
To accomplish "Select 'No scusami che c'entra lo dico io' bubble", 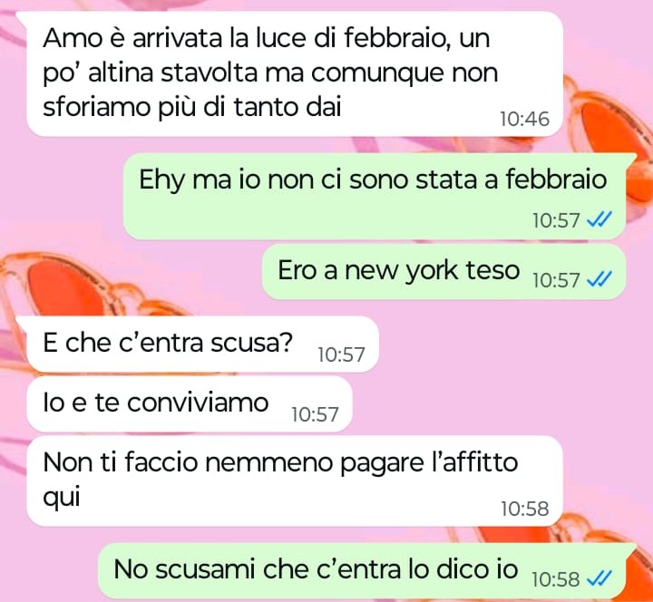I will 362,571.
